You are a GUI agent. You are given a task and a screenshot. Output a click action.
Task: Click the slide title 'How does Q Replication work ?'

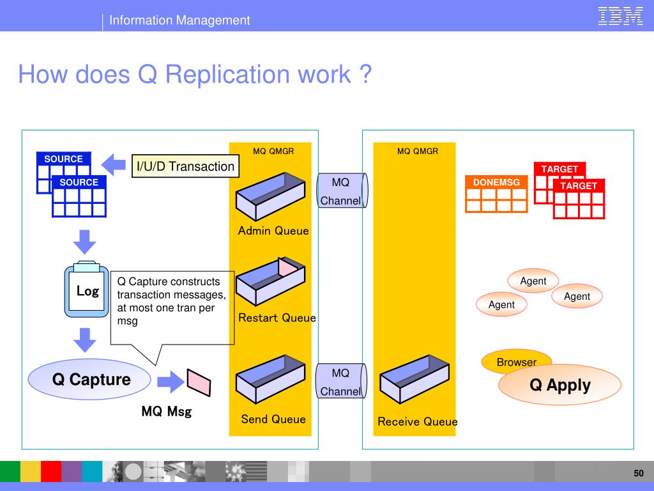(x=195, y=74)
